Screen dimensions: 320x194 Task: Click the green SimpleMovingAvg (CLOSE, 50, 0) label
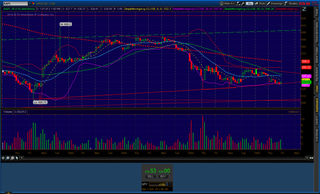coord(244,9)
